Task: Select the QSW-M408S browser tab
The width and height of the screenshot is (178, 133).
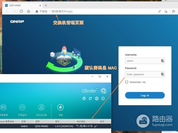Action: coord(23,5)
